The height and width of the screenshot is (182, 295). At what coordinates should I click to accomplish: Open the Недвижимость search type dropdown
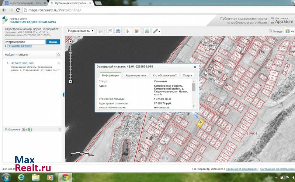[81, 31]
